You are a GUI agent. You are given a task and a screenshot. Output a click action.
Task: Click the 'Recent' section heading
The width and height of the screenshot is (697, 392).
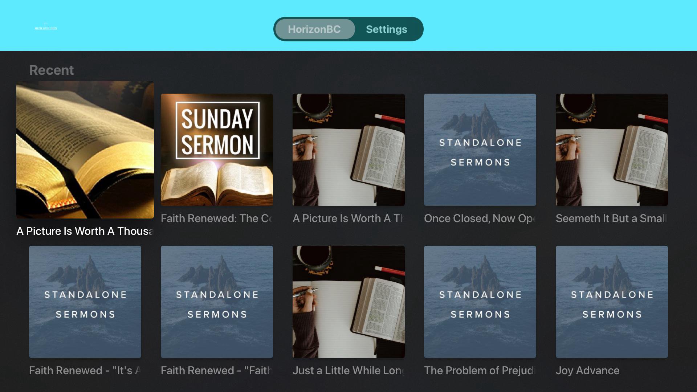click(x=51, y=70)
